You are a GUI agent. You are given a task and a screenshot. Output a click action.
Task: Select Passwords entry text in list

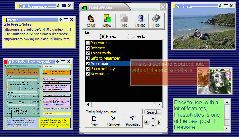click(99, 43)
